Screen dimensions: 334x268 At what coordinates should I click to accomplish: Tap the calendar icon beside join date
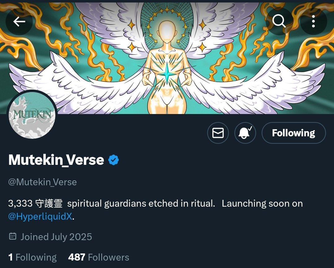point(13,236)
